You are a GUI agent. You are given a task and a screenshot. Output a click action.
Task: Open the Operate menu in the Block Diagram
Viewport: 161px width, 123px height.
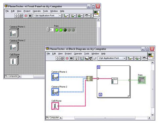coord(78,54)
